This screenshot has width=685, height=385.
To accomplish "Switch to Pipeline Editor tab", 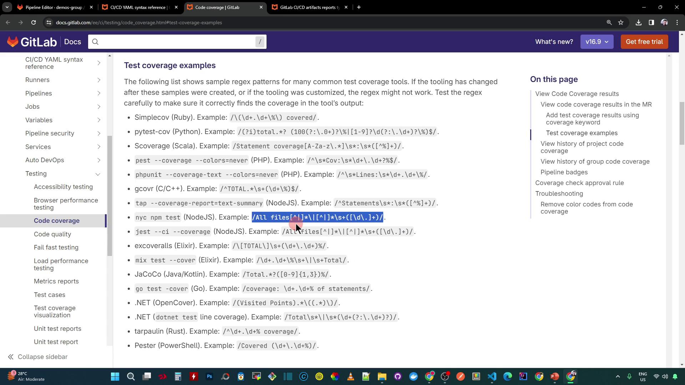I will pyautogui.click(x=54, y=7).
